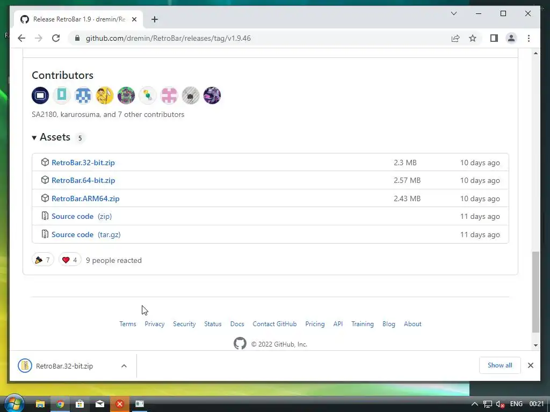Image resolution: width=550 pixels, height=412 pixels.
Task: Open the Privacy footer link
Action: (x=155, y=324)
